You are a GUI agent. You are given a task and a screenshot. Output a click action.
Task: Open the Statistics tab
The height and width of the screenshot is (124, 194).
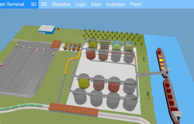point(61,4)
